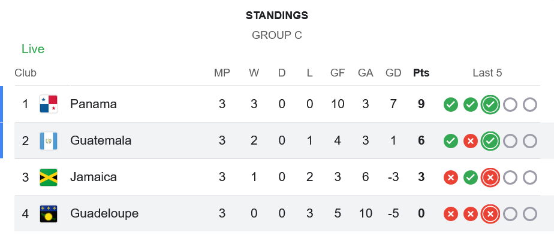Image resolution: width=554 pixels, height=242 pixels.
Task: Open the Guatemala team link
Action: click(x=100, y=141)
